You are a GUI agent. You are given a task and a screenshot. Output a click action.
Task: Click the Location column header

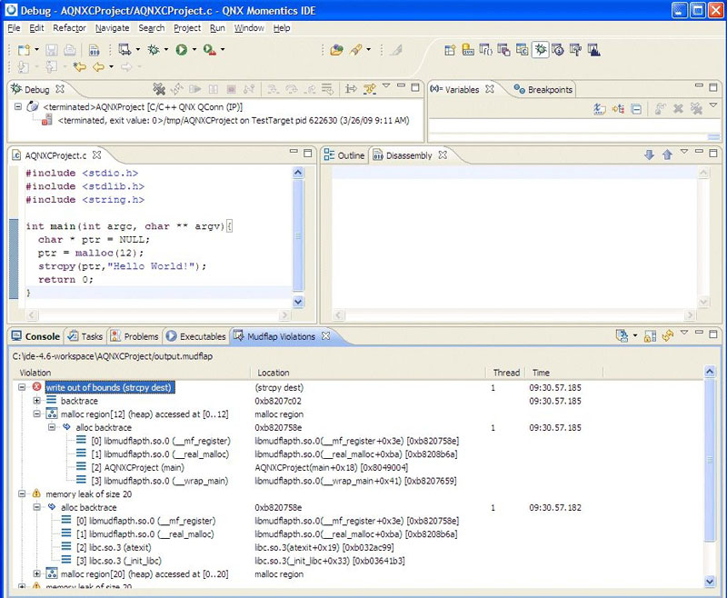(273, 373)
